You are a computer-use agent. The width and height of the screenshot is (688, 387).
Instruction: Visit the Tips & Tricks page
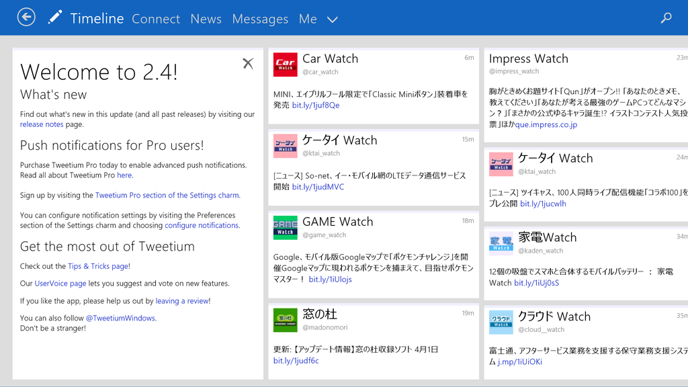pos(97,265)
